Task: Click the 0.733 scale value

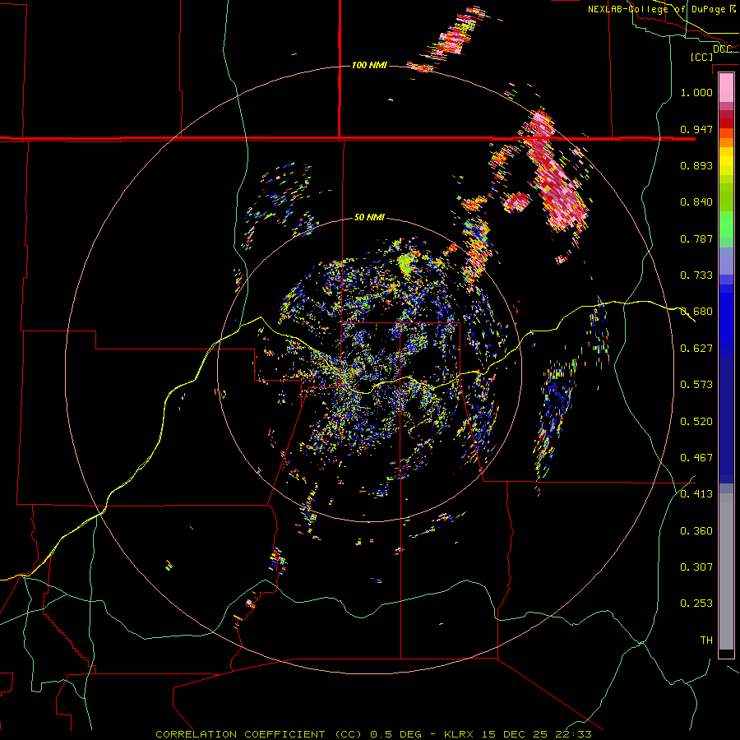Action: pos(696,275)
